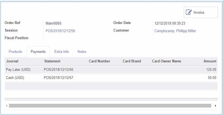Sort by Statement column header

(52, 61)
